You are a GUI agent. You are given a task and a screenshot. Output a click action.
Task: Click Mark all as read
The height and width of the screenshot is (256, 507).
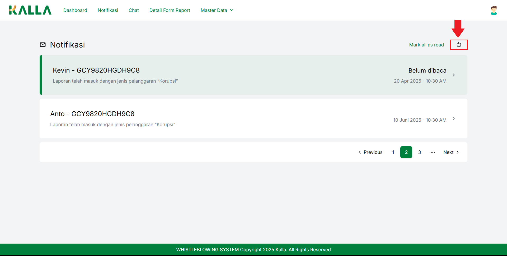click(x=426, y=45)
